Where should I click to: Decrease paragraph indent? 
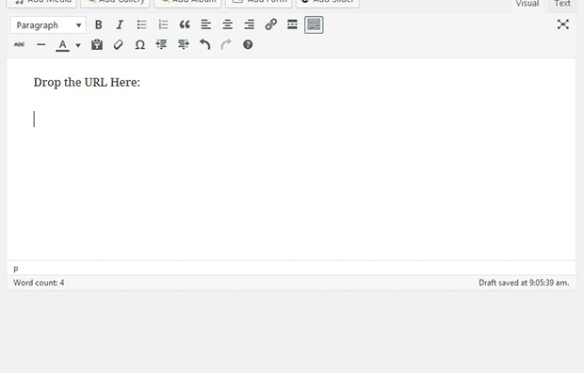pyautogui.click(x=161, y=44)
